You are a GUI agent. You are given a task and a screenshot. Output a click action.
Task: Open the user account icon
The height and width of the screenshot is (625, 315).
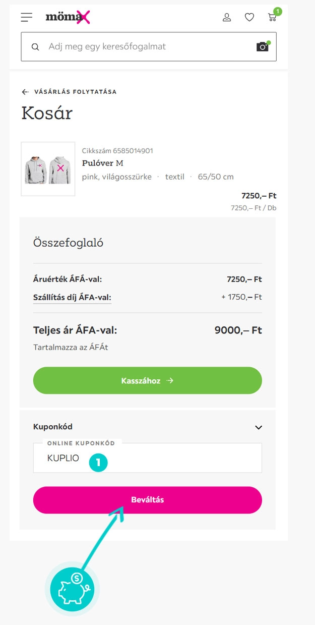(x=227, y=18)
